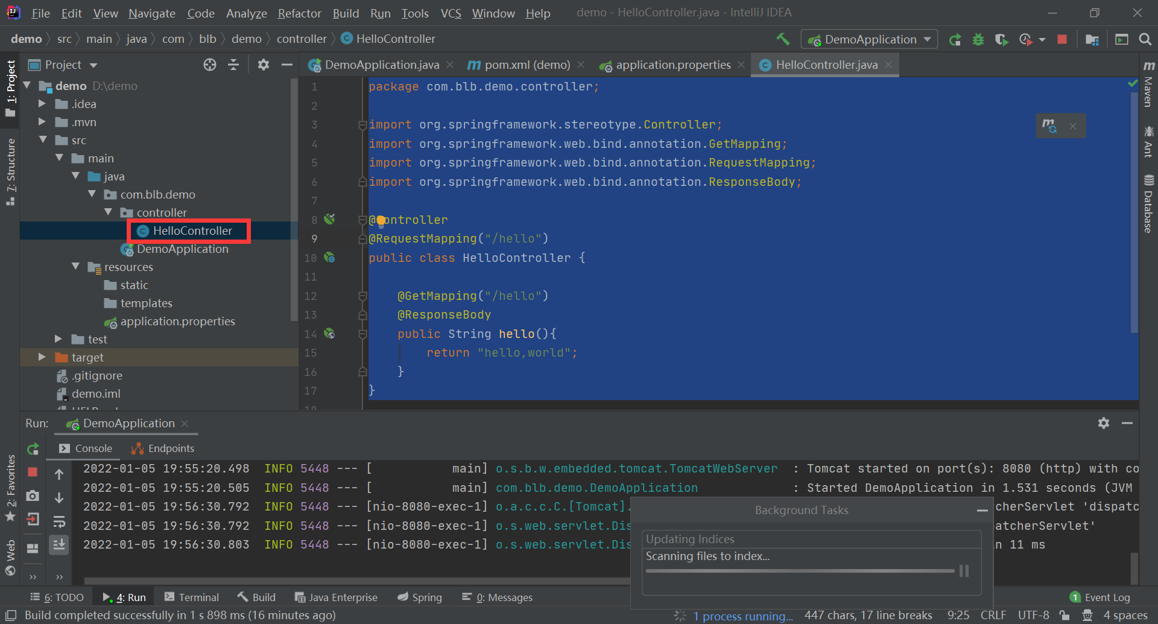Rerun DemoApplication from the top toolbar
Viewport: 1158px width, 624px height.
[955, 40]
